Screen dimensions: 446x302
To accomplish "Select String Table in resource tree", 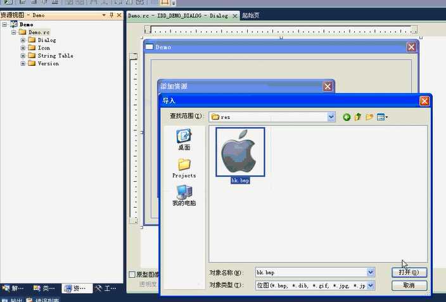I will [56, 56].
